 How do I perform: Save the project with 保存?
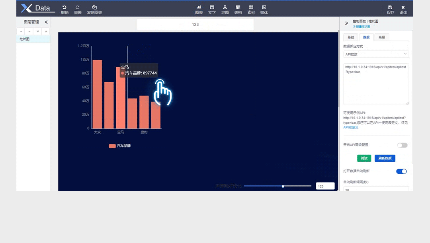[x=390, y=8]
